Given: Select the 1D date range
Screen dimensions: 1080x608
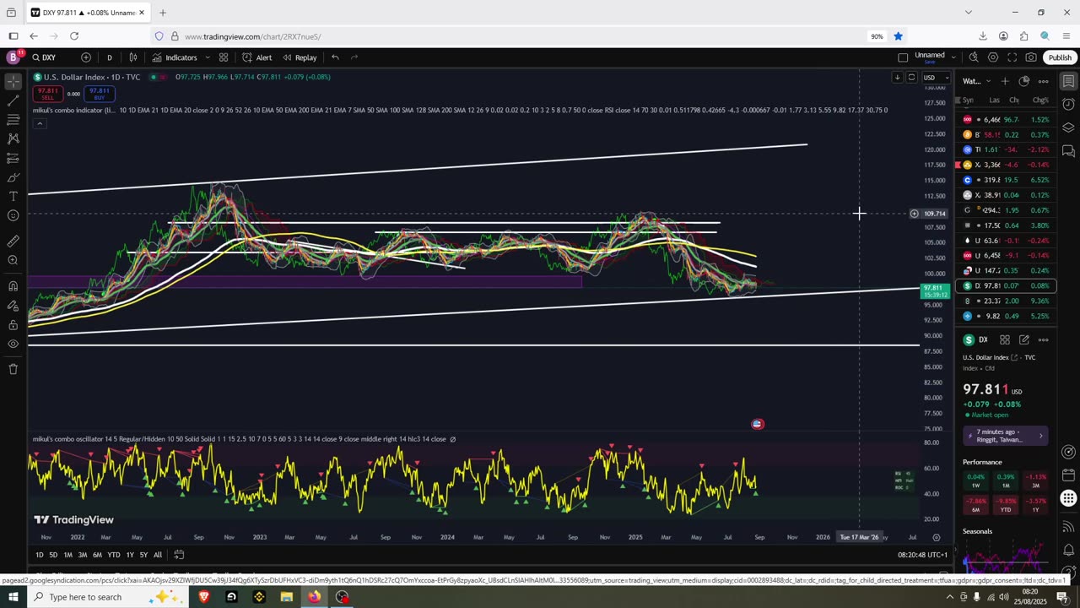Looking at the screenshot, I should 39,555.
